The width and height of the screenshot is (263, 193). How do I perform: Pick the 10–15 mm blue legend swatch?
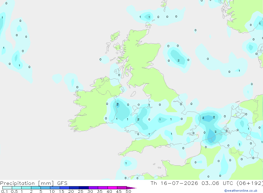(55, 188)
